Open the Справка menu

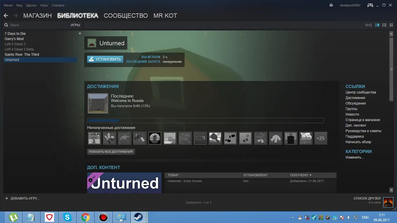point(58,5)
